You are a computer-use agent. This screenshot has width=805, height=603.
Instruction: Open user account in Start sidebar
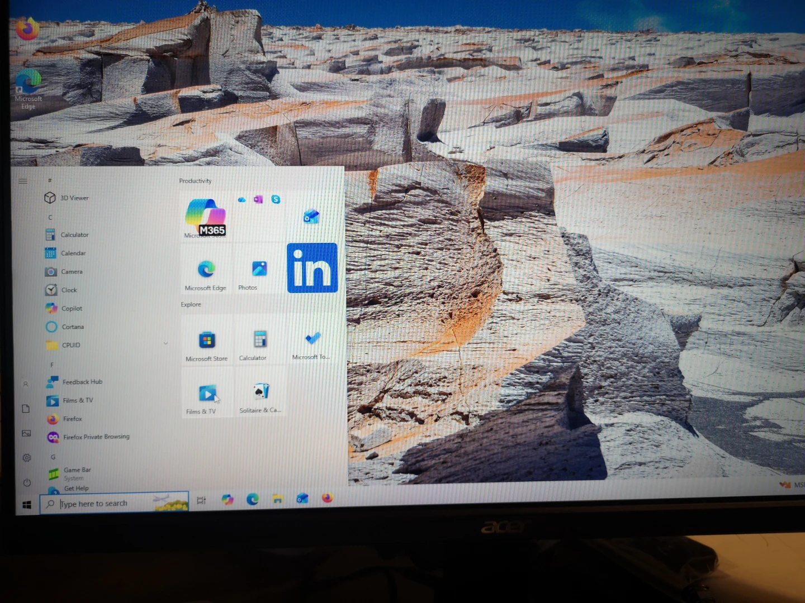point(25,384)
